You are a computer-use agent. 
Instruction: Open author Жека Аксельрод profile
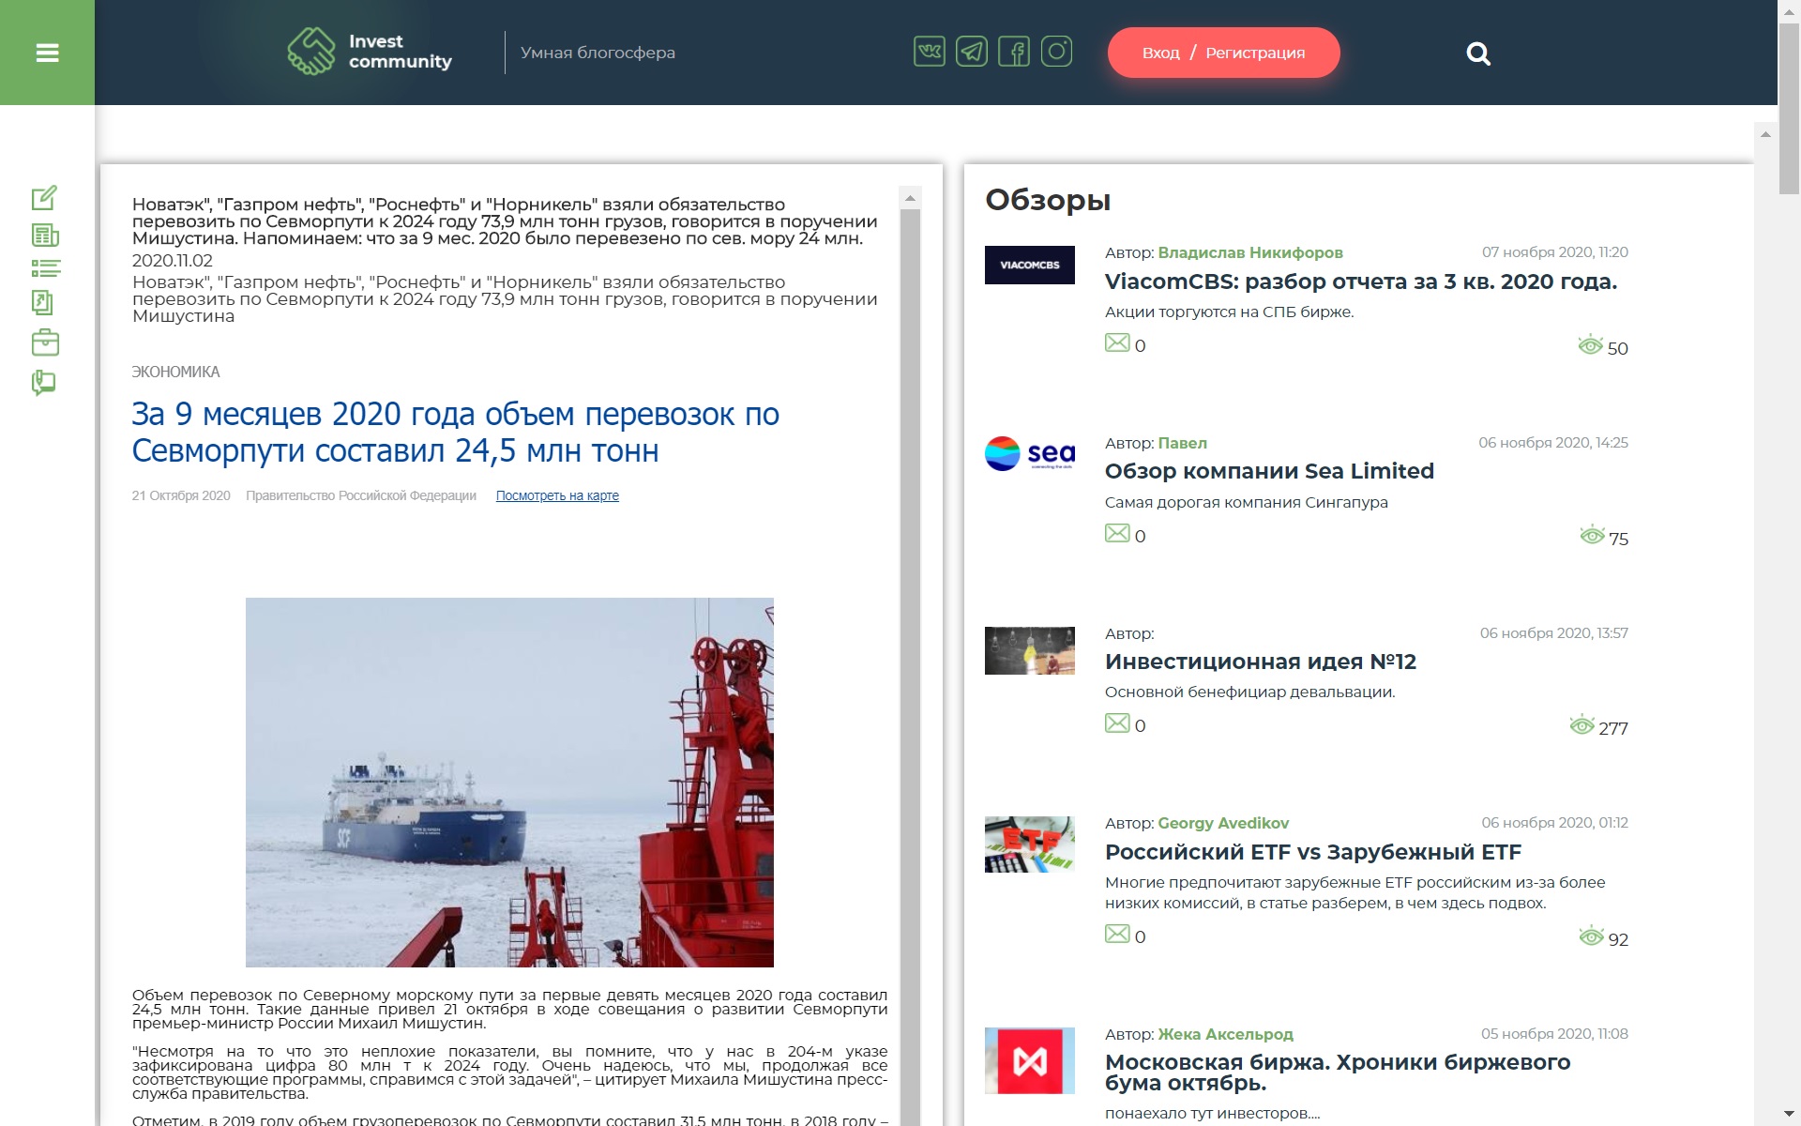1225,1034
